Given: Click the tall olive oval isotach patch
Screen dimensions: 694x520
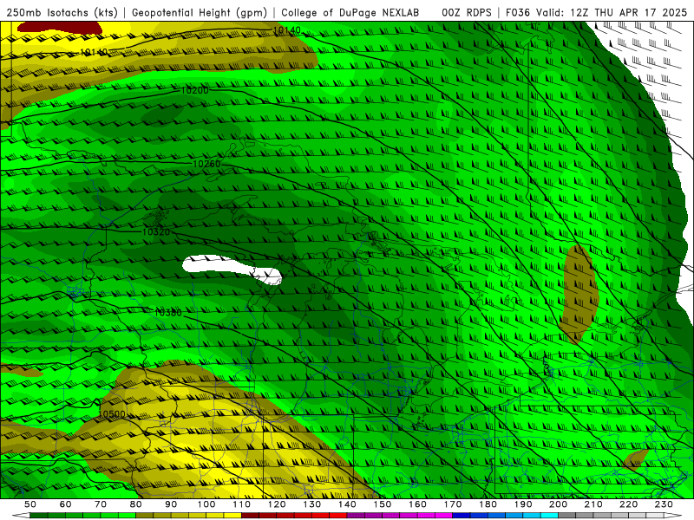Looking at the screenshot, I should click(579, 294).
